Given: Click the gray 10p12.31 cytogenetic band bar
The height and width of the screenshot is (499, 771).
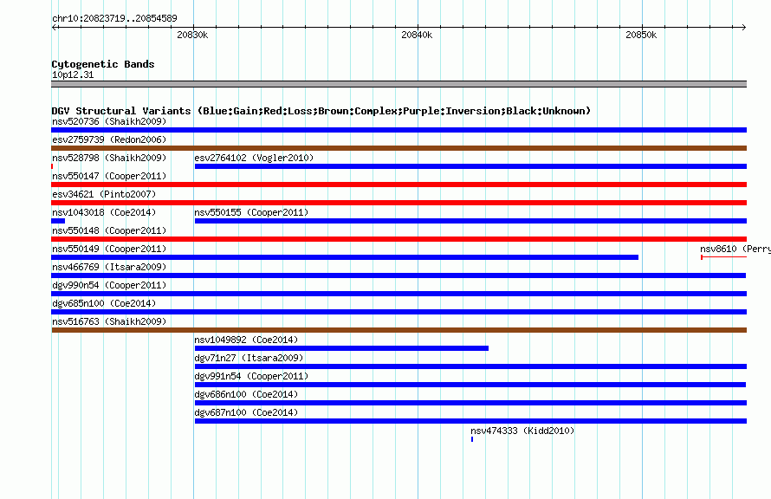Looking at the screenshot, I should point(398,84).
